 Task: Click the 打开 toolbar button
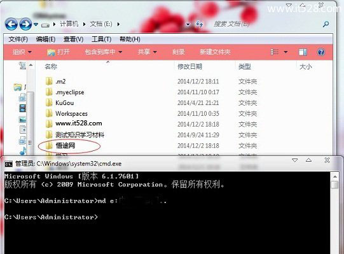(x=58, y=52)
